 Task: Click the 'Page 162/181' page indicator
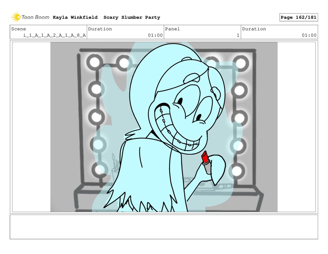(x=299, y=17)
